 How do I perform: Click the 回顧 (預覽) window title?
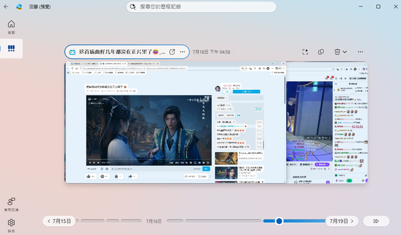[x=40, y=7]
